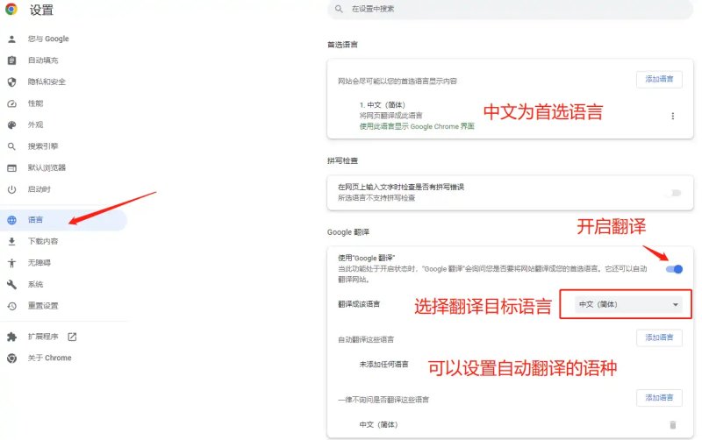Click the 扩展程序 puzzle piece icon
The height and width of the screenshot is (440, 702).
click(12, 337)
